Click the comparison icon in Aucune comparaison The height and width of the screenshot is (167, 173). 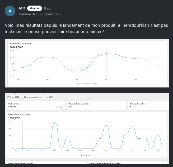click(x=25, y=97)
